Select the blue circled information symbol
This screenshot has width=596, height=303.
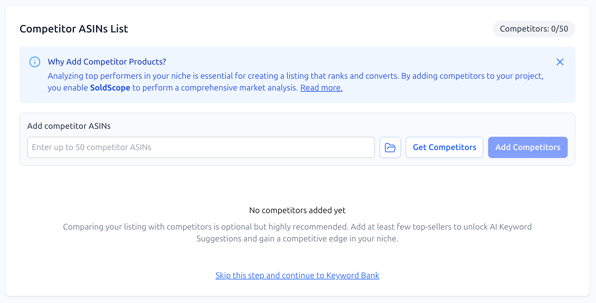coord(34,62)
